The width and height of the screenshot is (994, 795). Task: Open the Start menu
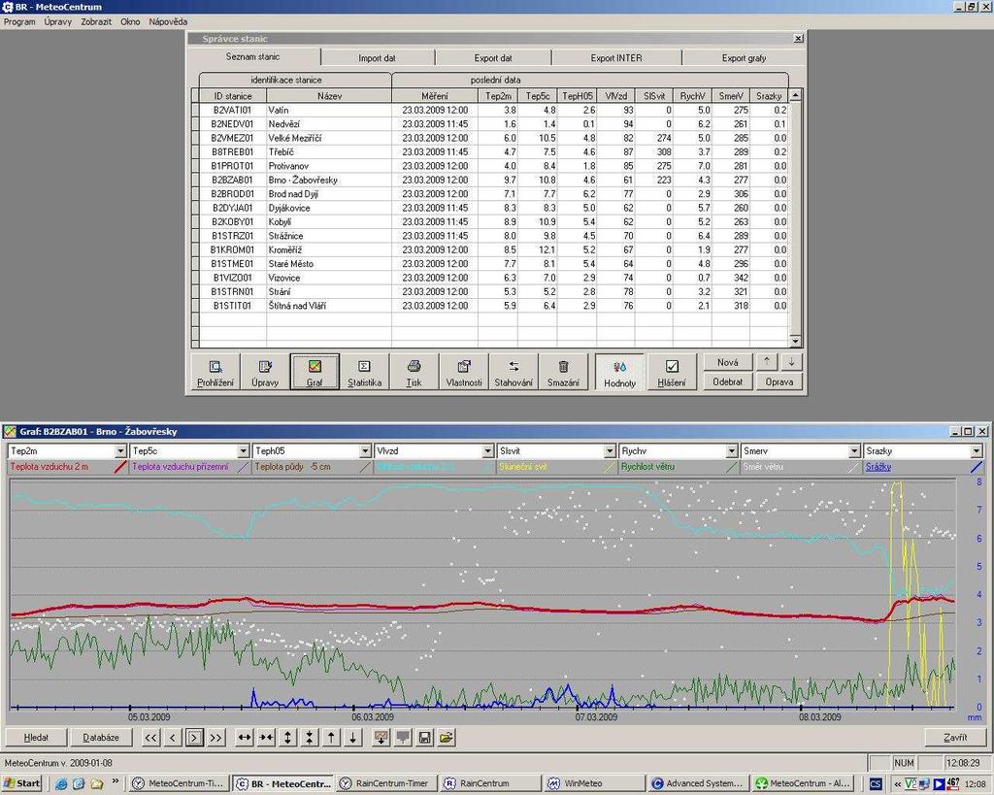[x=22, y=783]
